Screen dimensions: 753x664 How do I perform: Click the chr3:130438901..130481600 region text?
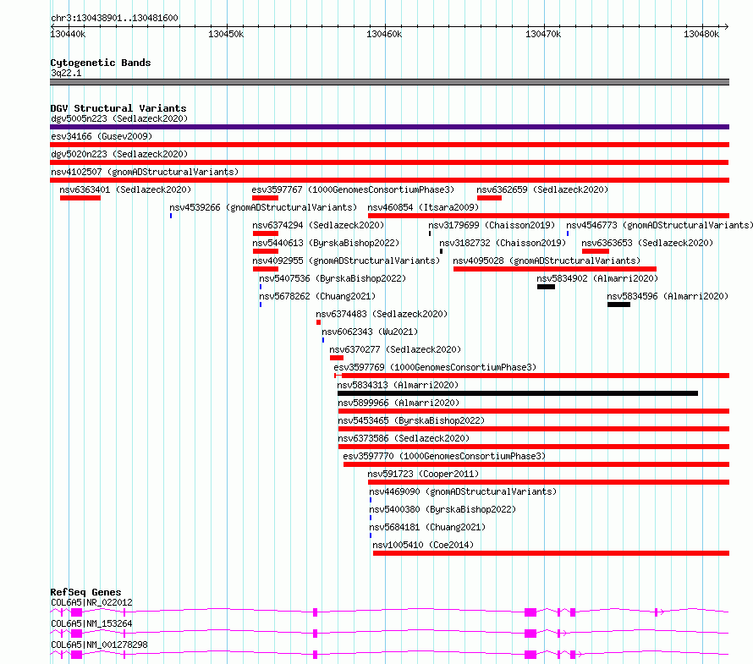click(114, 19)
